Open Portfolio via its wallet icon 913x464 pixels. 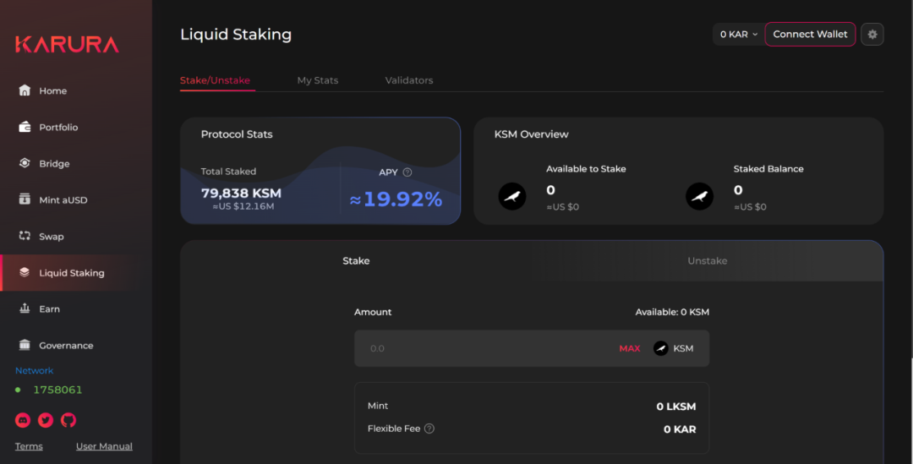25,127
